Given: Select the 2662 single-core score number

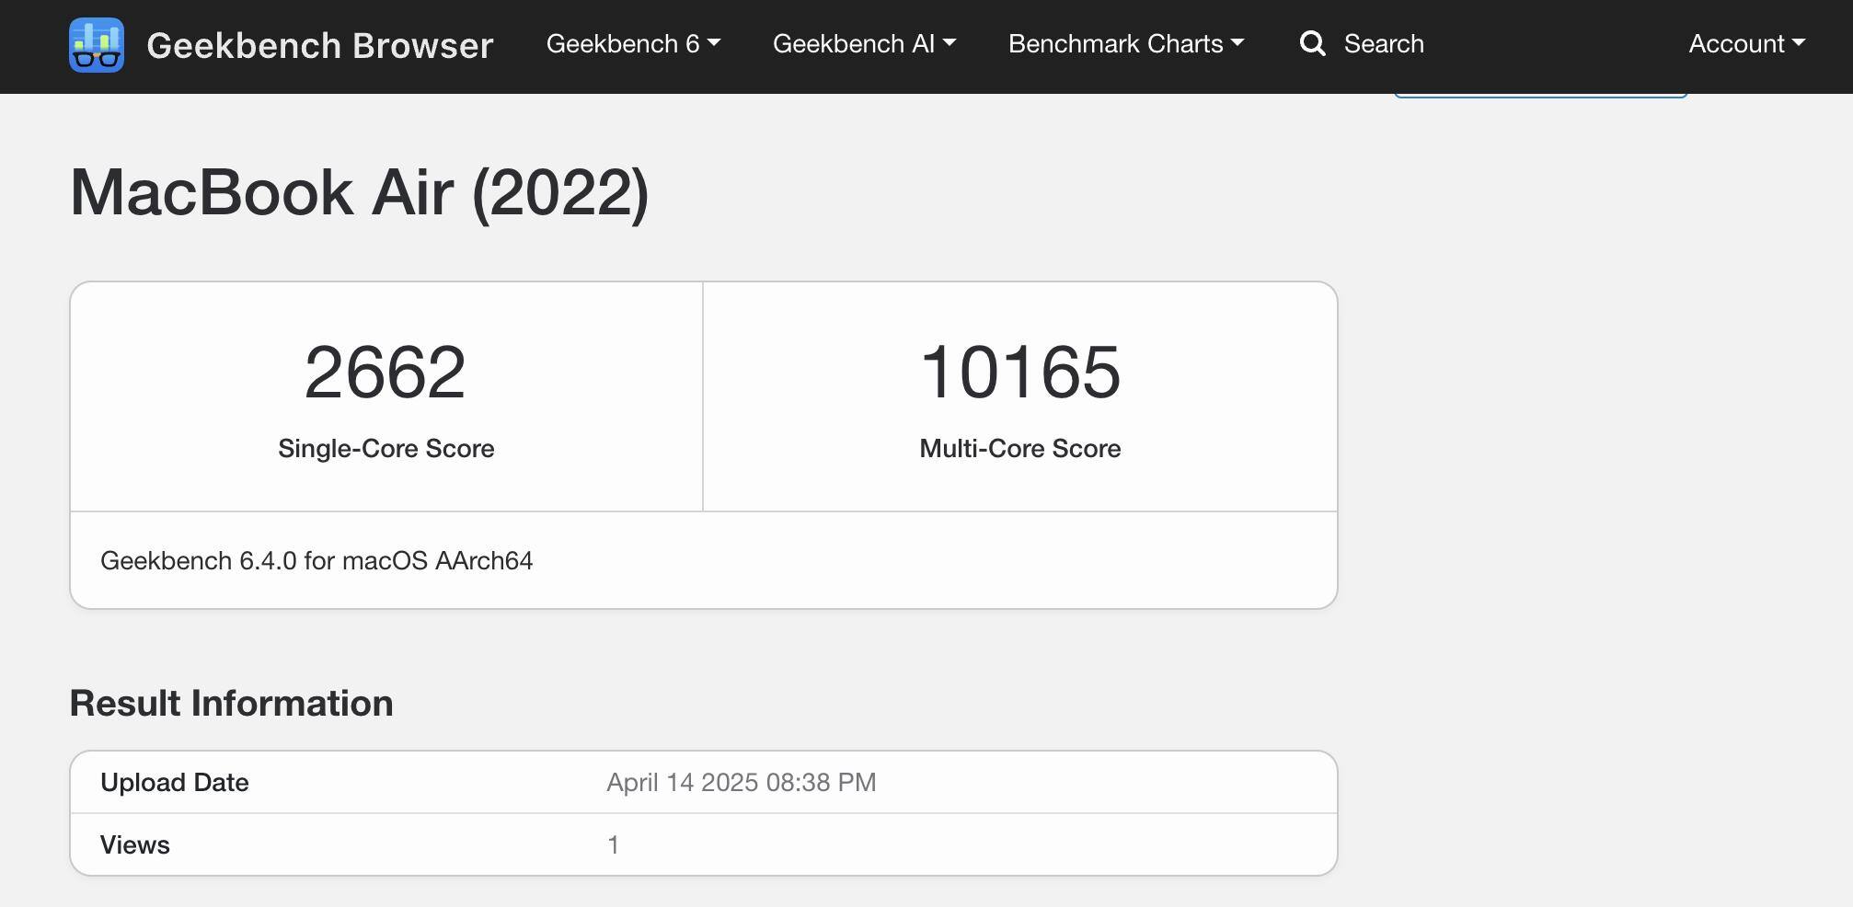Looking at the screenshot, I should point(386,373).
